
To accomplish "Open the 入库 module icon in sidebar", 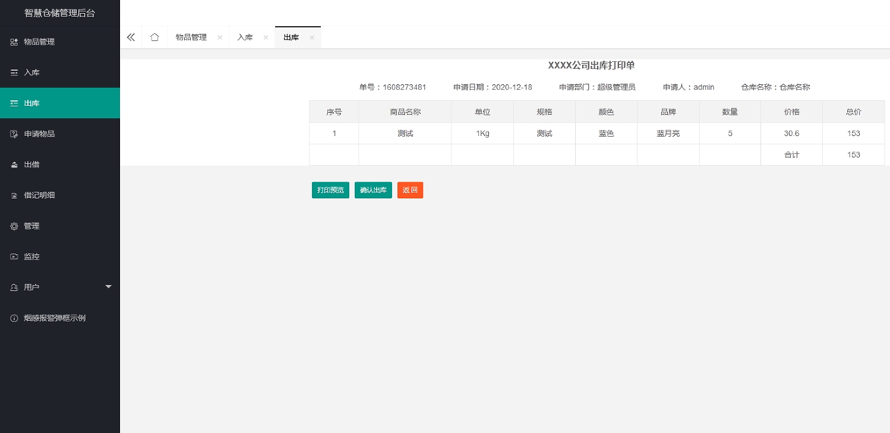I will [14, 72].
